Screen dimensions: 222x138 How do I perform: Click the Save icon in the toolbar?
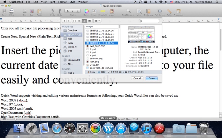[x=4, y=12]
